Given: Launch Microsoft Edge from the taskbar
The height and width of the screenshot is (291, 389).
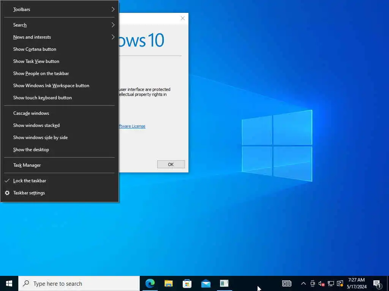Looking at the screenshot, I should coord(150,283).
